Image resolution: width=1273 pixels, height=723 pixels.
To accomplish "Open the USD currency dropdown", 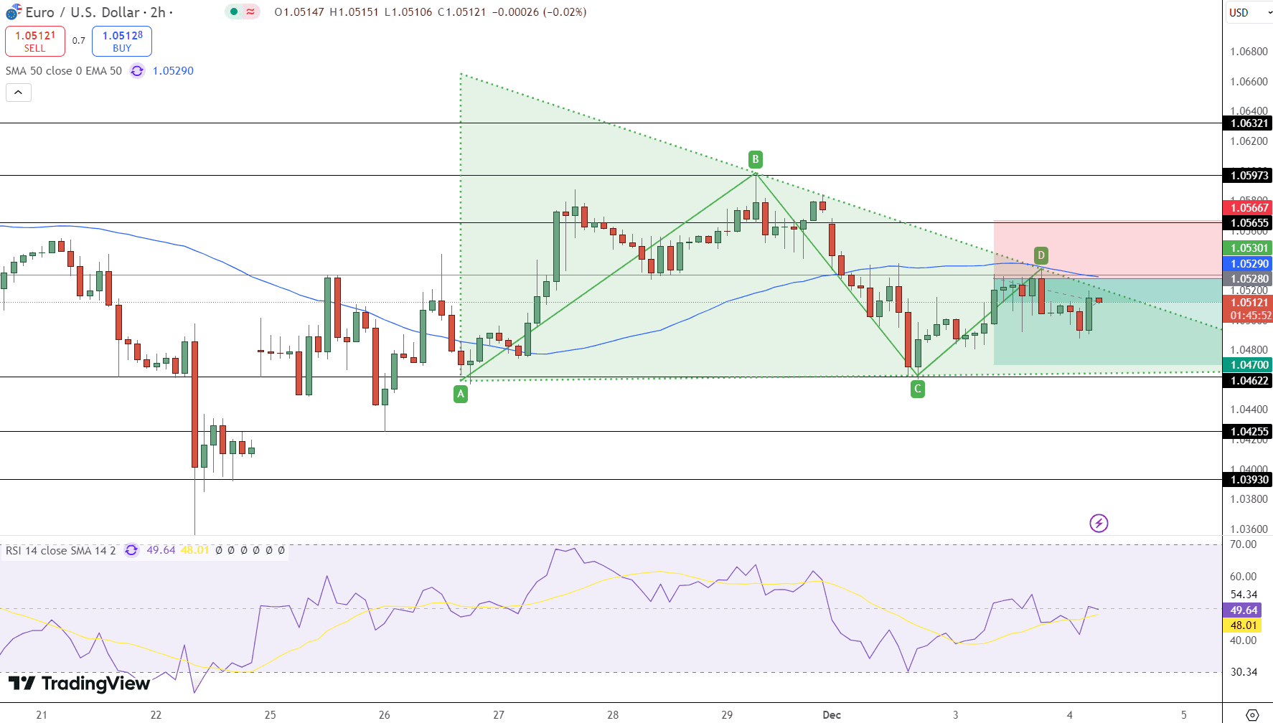I will (1249, 12).
